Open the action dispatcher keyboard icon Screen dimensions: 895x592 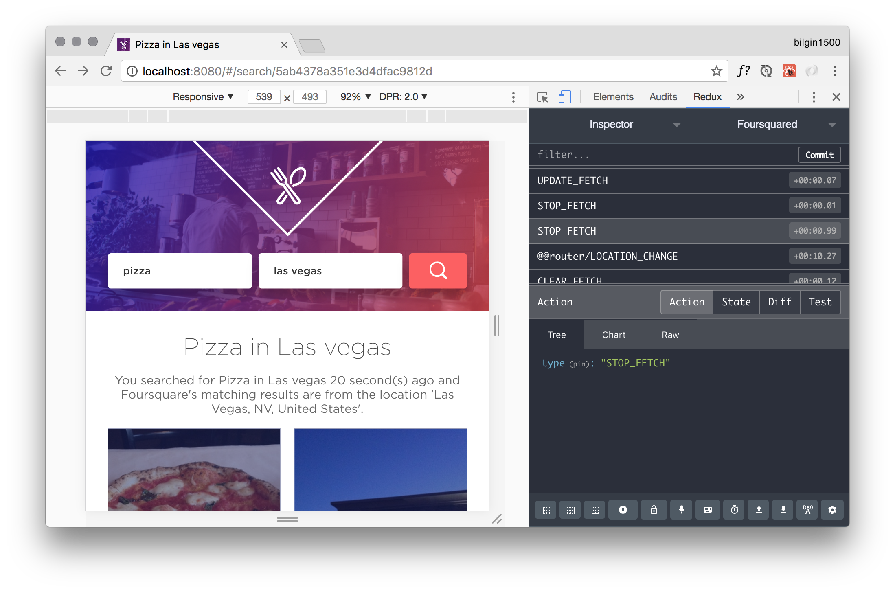pyautogui.click(x=707, y=510)
